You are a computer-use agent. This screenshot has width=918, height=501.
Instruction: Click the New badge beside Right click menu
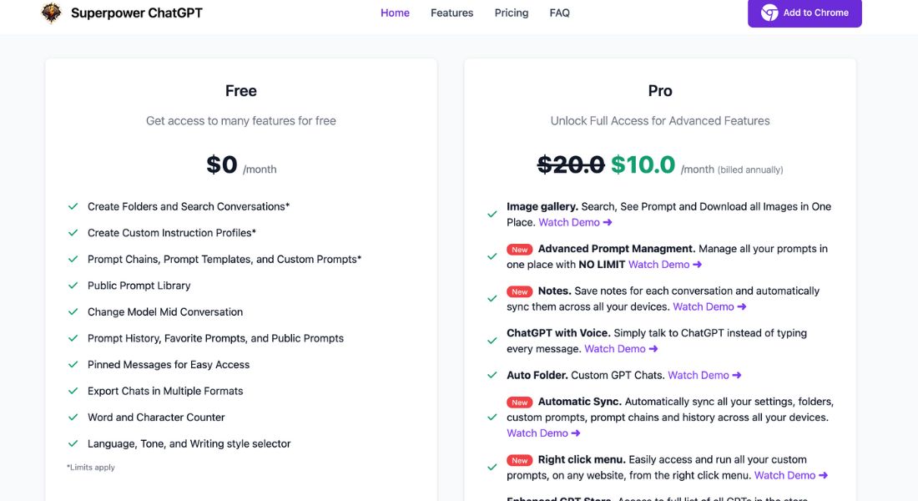point(519,461)
